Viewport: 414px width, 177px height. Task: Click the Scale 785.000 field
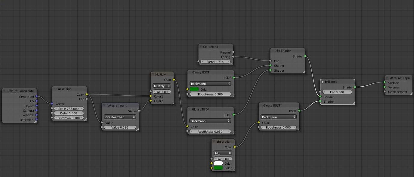(69, 109)
